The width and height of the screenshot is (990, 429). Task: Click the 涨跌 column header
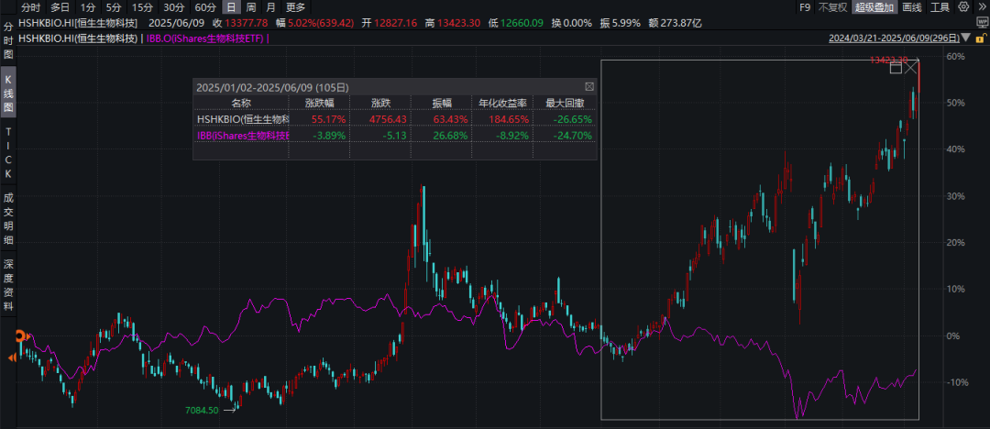pos(380,103)
